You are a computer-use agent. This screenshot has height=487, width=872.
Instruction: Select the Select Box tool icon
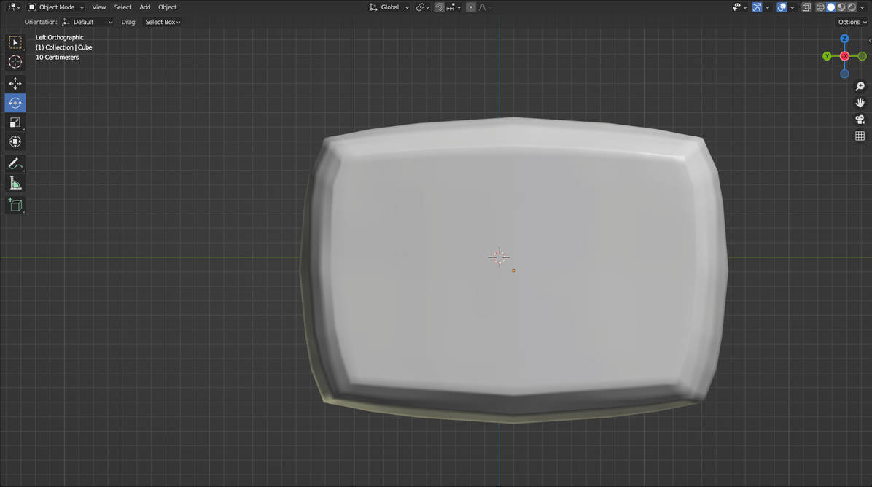click(15, 43)
